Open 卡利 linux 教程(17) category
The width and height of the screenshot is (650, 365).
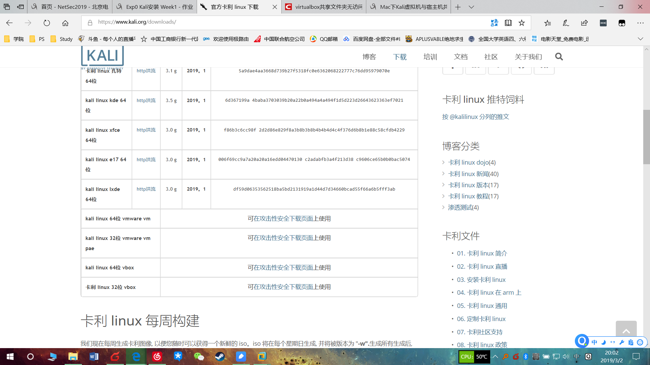point(473,196)
